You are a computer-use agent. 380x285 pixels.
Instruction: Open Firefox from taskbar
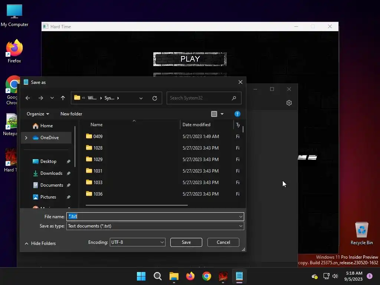tap(190, 276)
